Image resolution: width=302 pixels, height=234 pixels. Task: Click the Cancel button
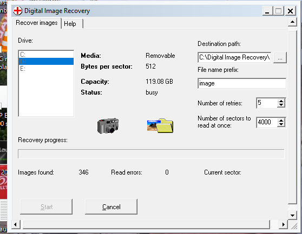(111, 207)
